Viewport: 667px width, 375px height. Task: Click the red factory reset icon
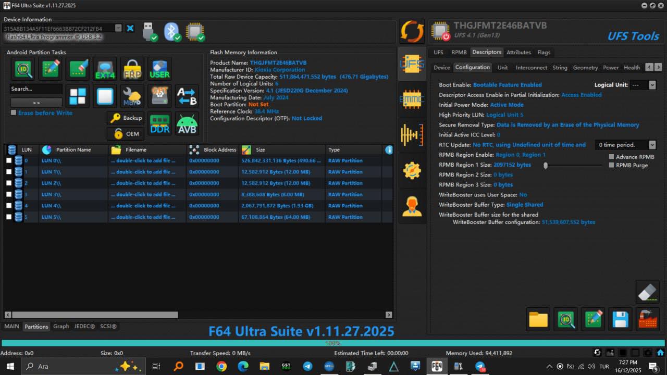648,319
